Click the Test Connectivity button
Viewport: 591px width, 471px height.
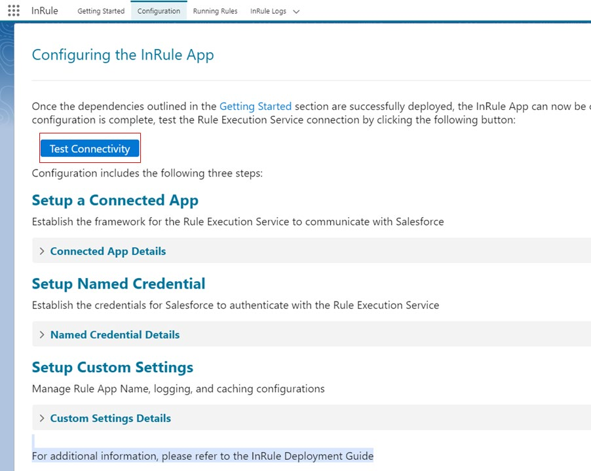click(90, 148)
